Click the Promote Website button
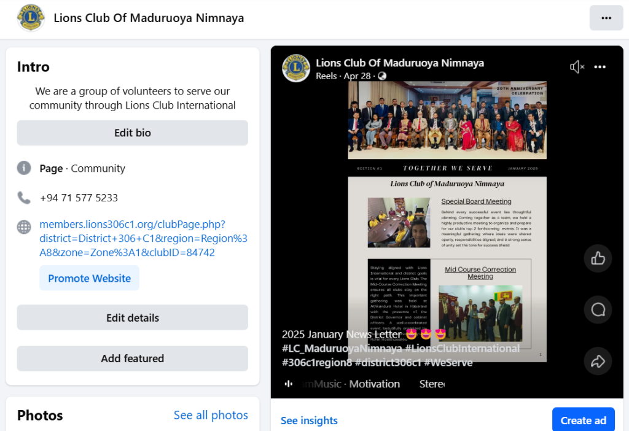Viewport: 629px width, 431px height. point(89,278)
